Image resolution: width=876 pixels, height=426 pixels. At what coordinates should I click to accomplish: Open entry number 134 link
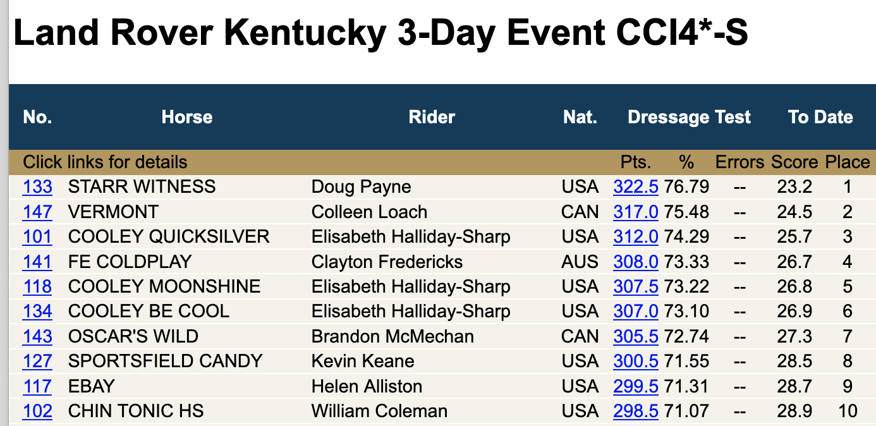[37, 312]
